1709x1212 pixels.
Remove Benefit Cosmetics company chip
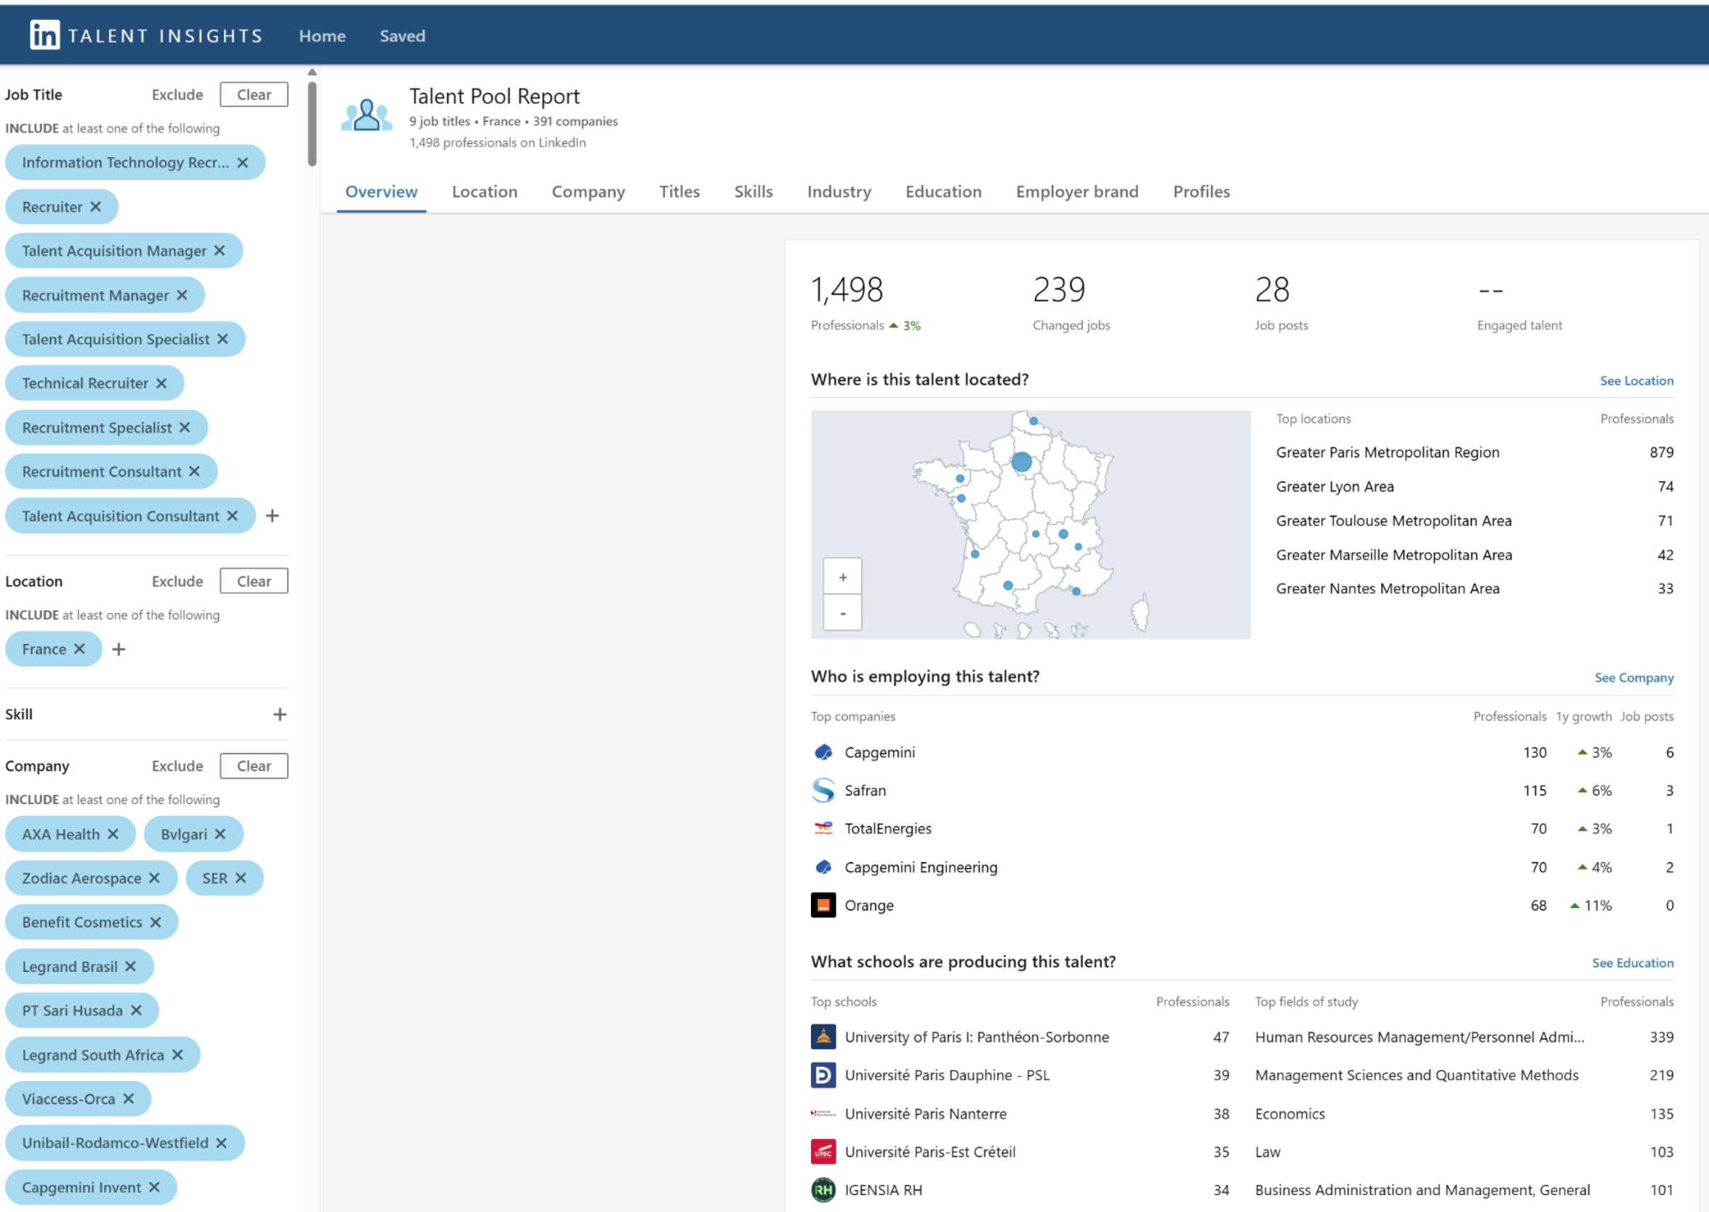coord(155,922)
